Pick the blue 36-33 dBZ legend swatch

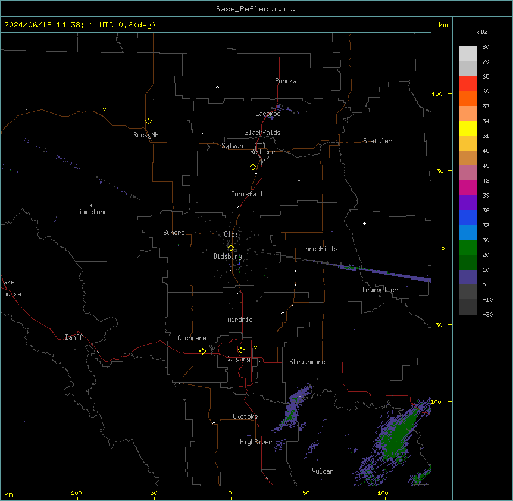[468, 217]
